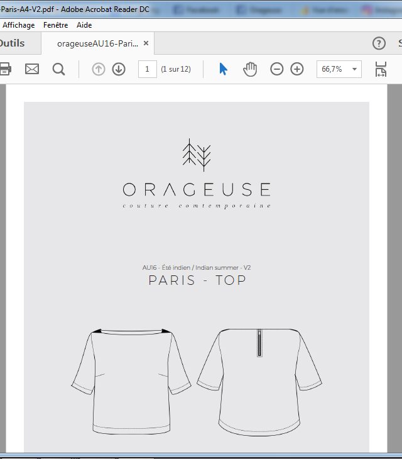Click the front view shirt drawing
Viewport: 402px width, 459px height.
(x=131, y=381)
